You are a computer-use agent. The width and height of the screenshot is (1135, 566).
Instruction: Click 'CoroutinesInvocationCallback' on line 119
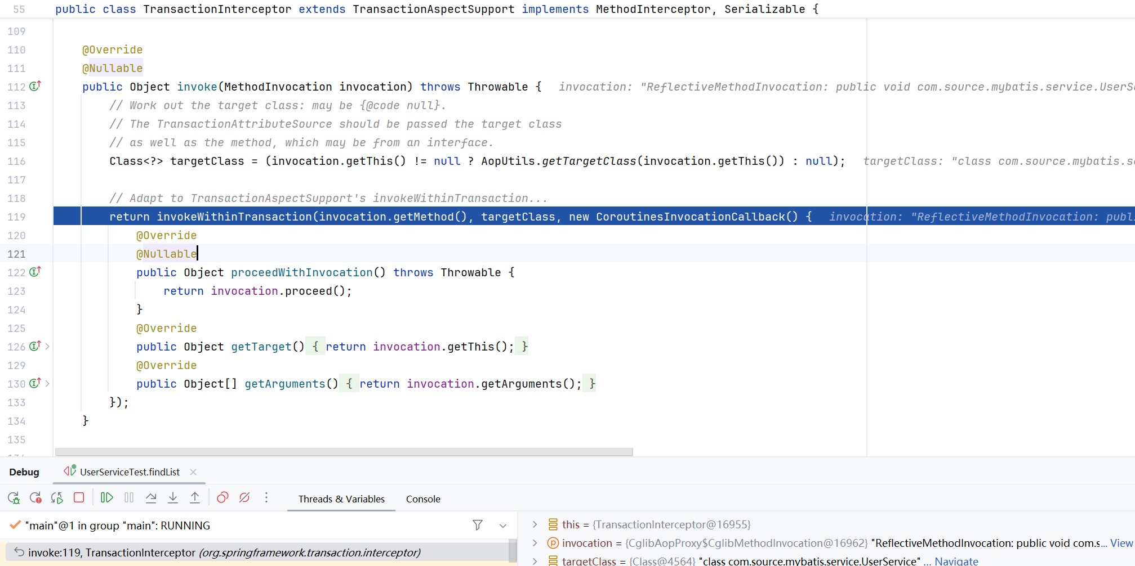[x=691, y=217]
